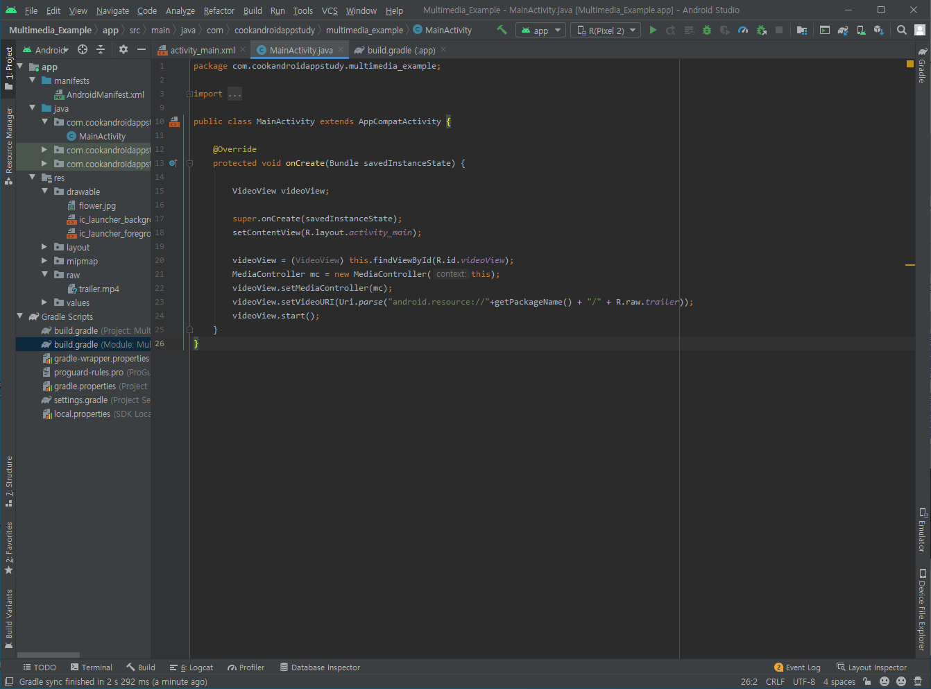Viewport: 931px width, 689px height.
Task: Click Collapse All icon in Project panel
Action: tap(101, 49)
